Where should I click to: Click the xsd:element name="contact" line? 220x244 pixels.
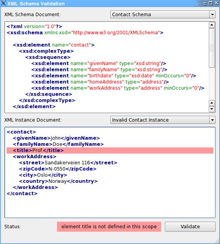click(x=53, y=45)
